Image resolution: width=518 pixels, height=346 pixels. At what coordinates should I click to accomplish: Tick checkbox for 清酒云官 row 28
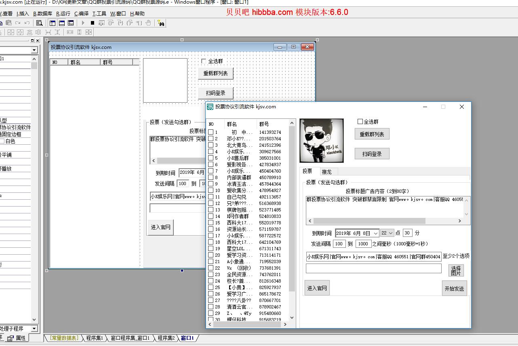[211, 307]
